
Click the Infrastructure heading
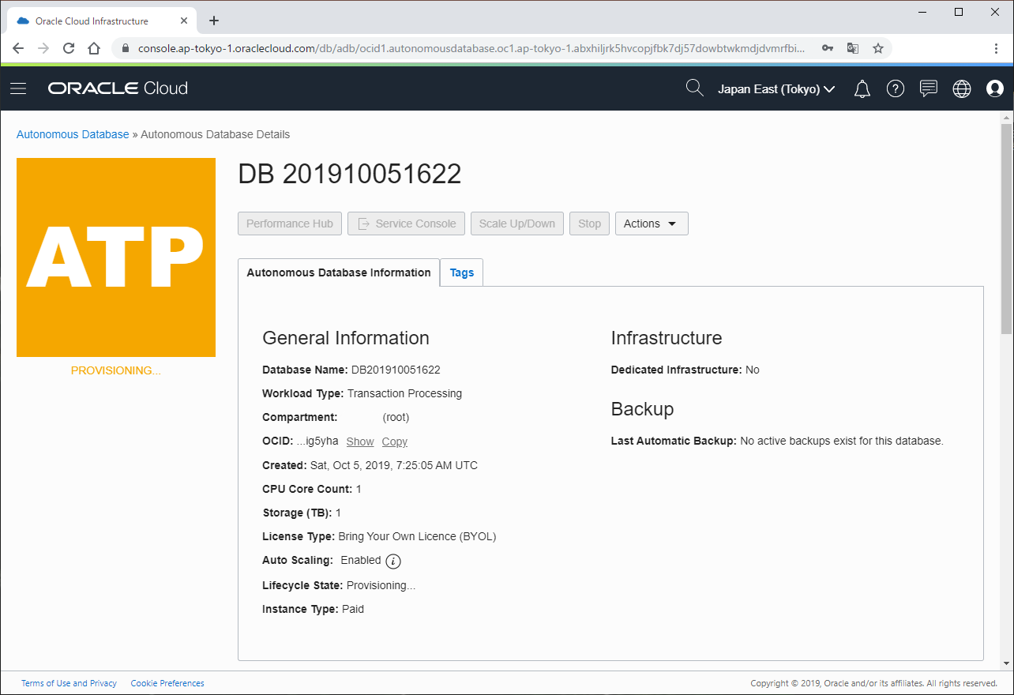pyautogui.click(x=667, y=338)
